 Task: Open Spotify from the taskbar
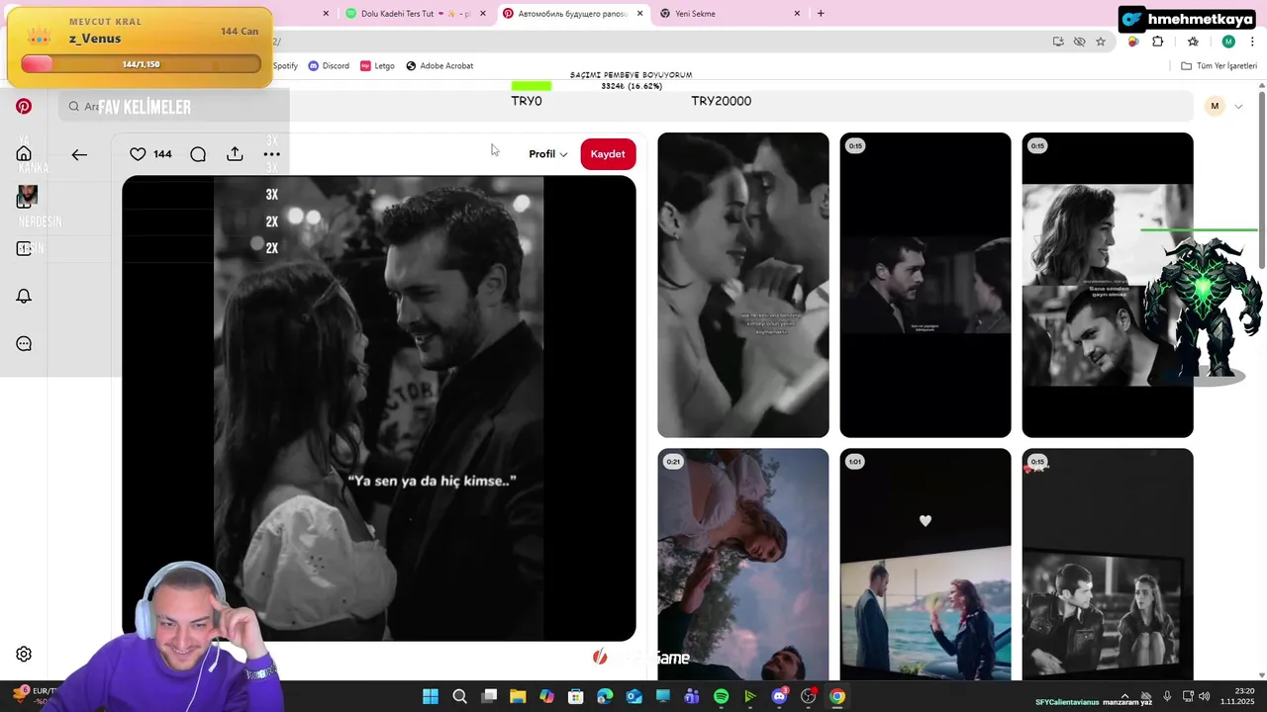721,697
